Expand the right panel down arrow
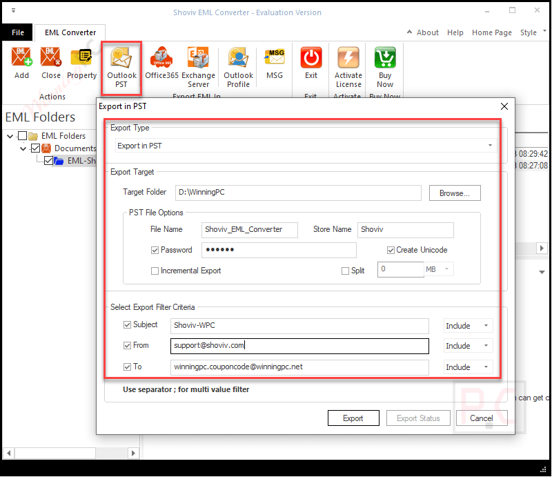 pos(542,272)
